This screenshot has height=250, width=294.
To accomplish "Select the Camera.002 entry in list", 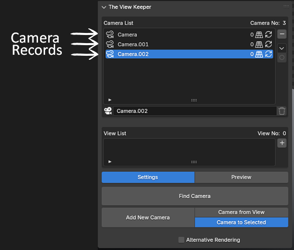I will pos(189,54).
